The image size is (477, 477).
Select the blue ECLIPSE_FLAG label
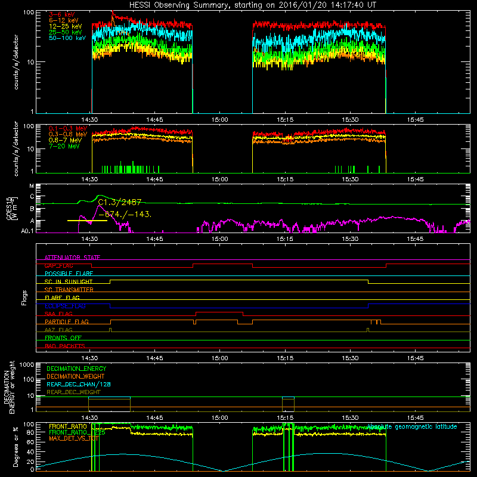[x=65, y=306]
